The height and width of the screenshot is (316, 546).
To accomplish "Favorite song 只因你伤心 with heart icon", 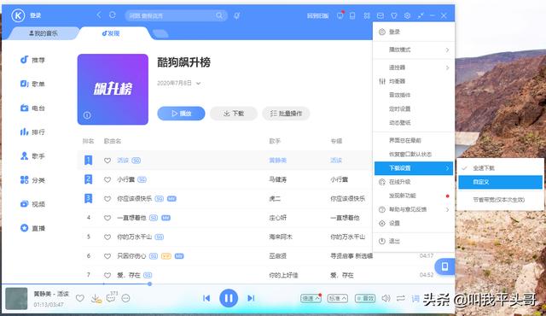I will (x=107, y=256).
